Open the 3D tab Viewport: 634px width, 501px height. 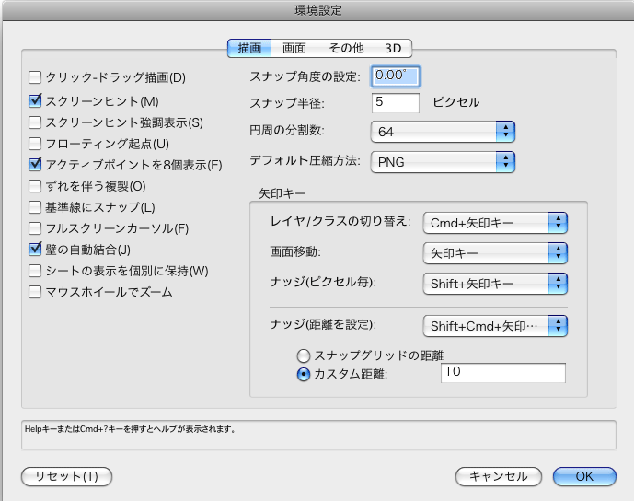[x=394, y=48]
